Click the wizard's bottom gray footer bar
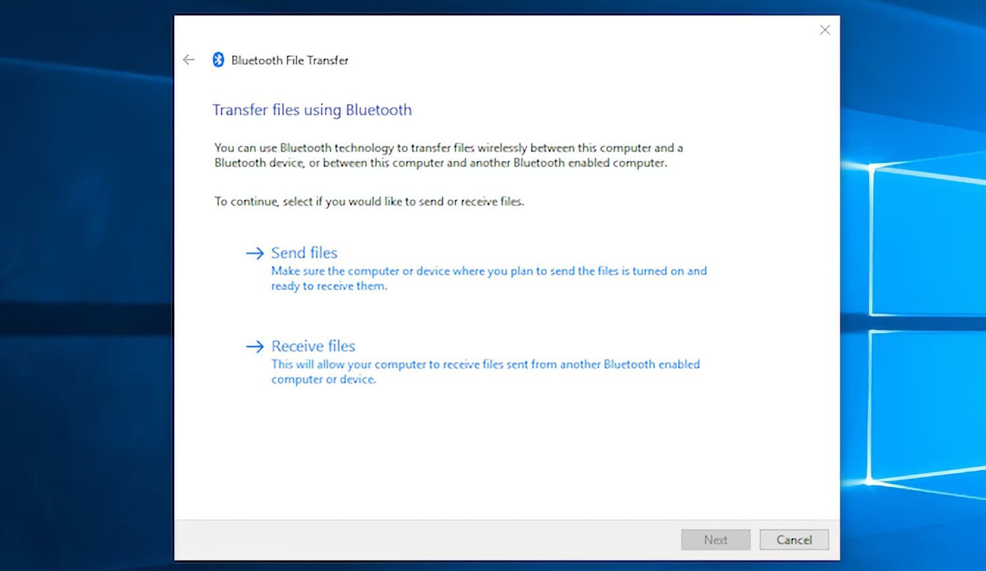This screenshot has width=986, height=571. [x=427, y=540]
